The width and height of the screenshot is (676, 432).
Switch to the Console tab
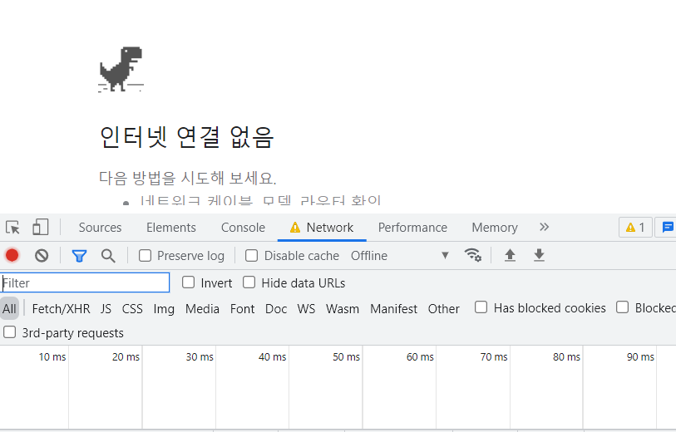[243, 228]
